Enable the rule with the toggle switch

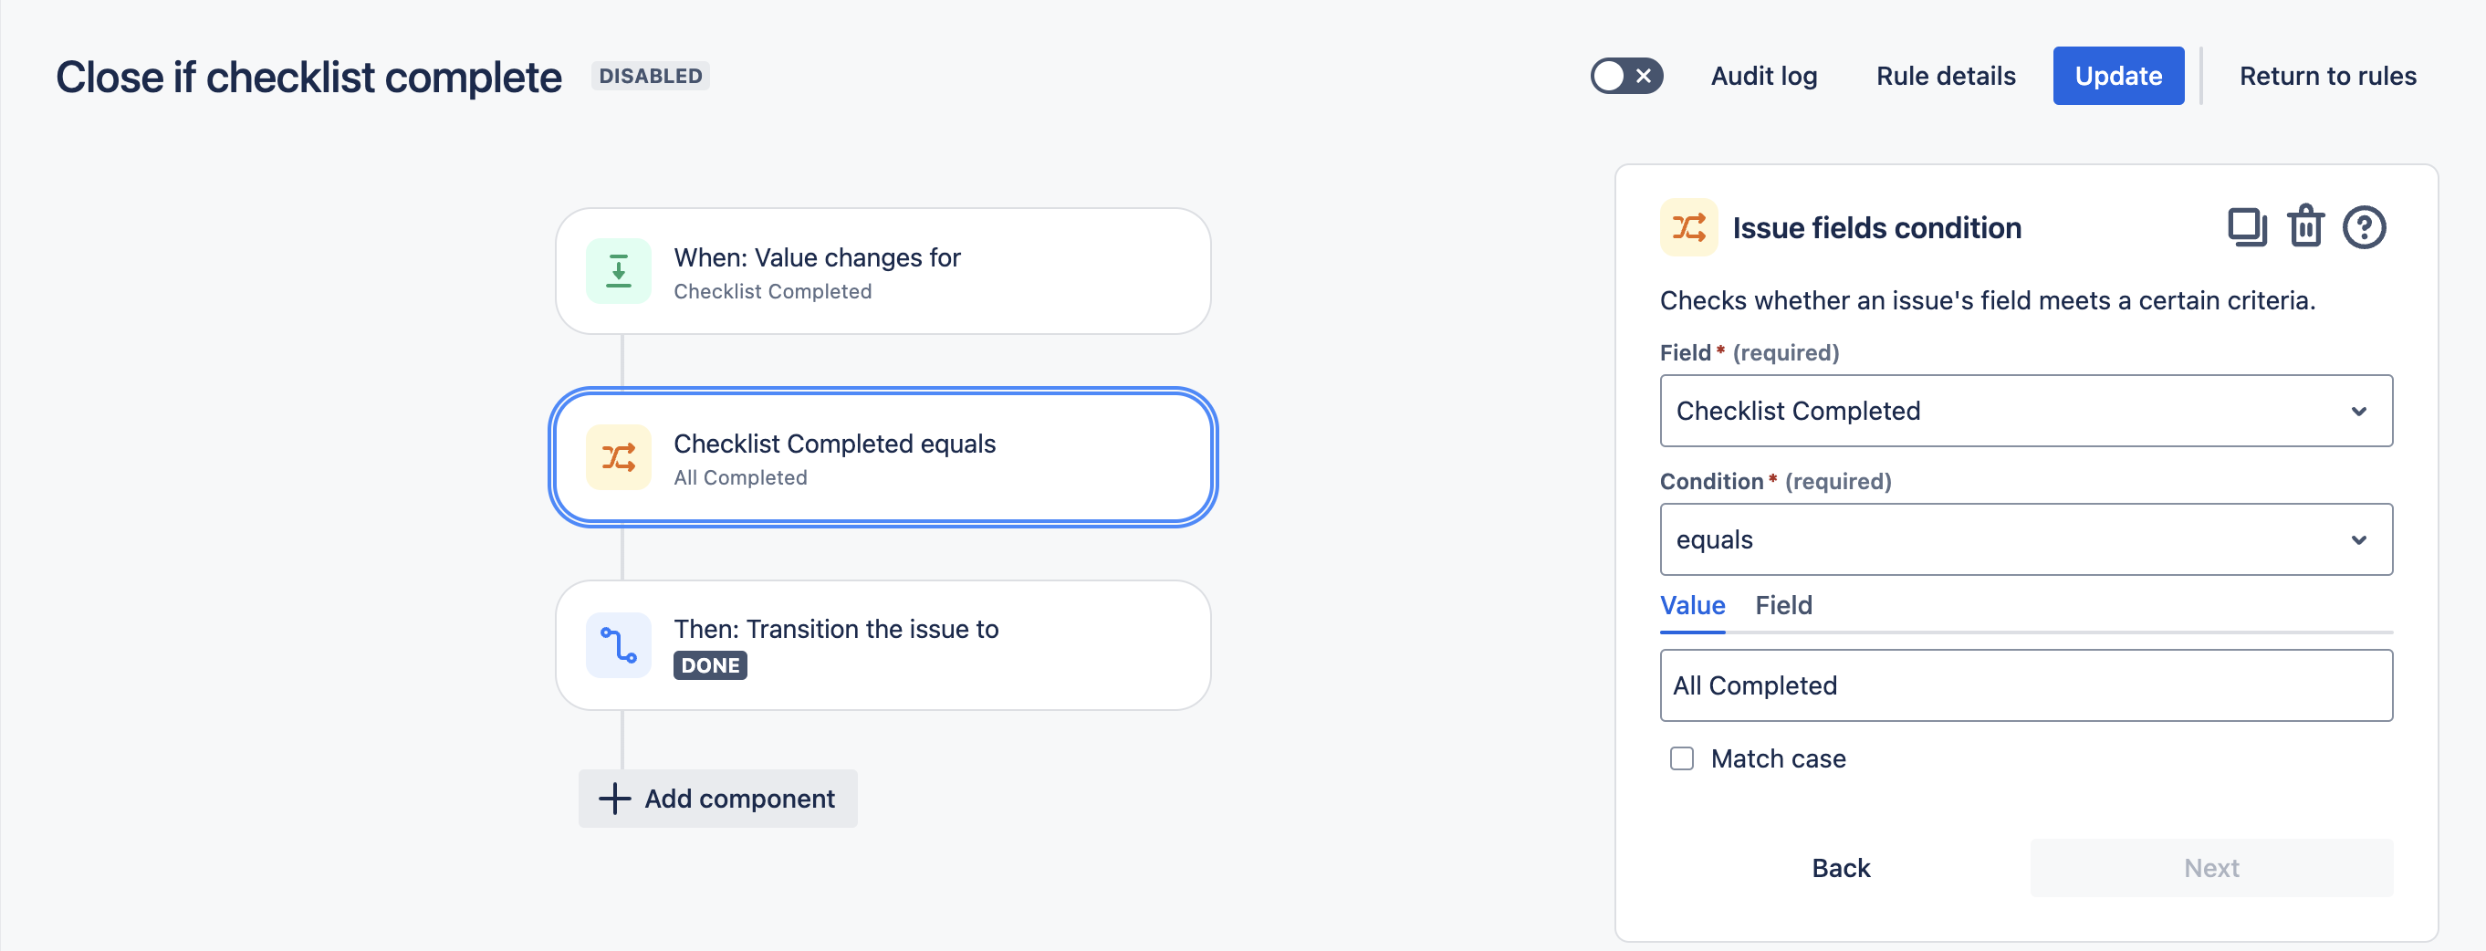click(1626, 77)
